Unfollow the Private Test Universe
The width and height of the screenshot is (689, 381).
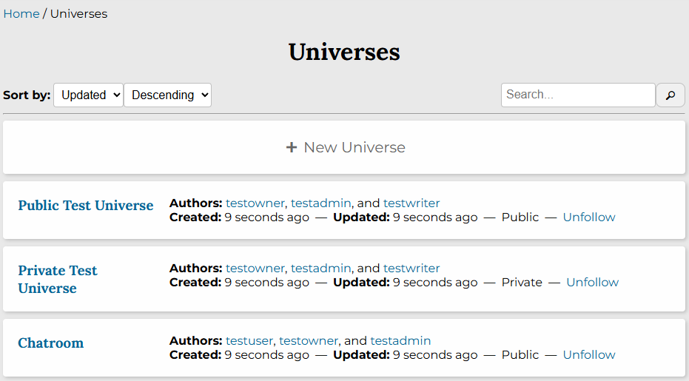coord(592,283)
